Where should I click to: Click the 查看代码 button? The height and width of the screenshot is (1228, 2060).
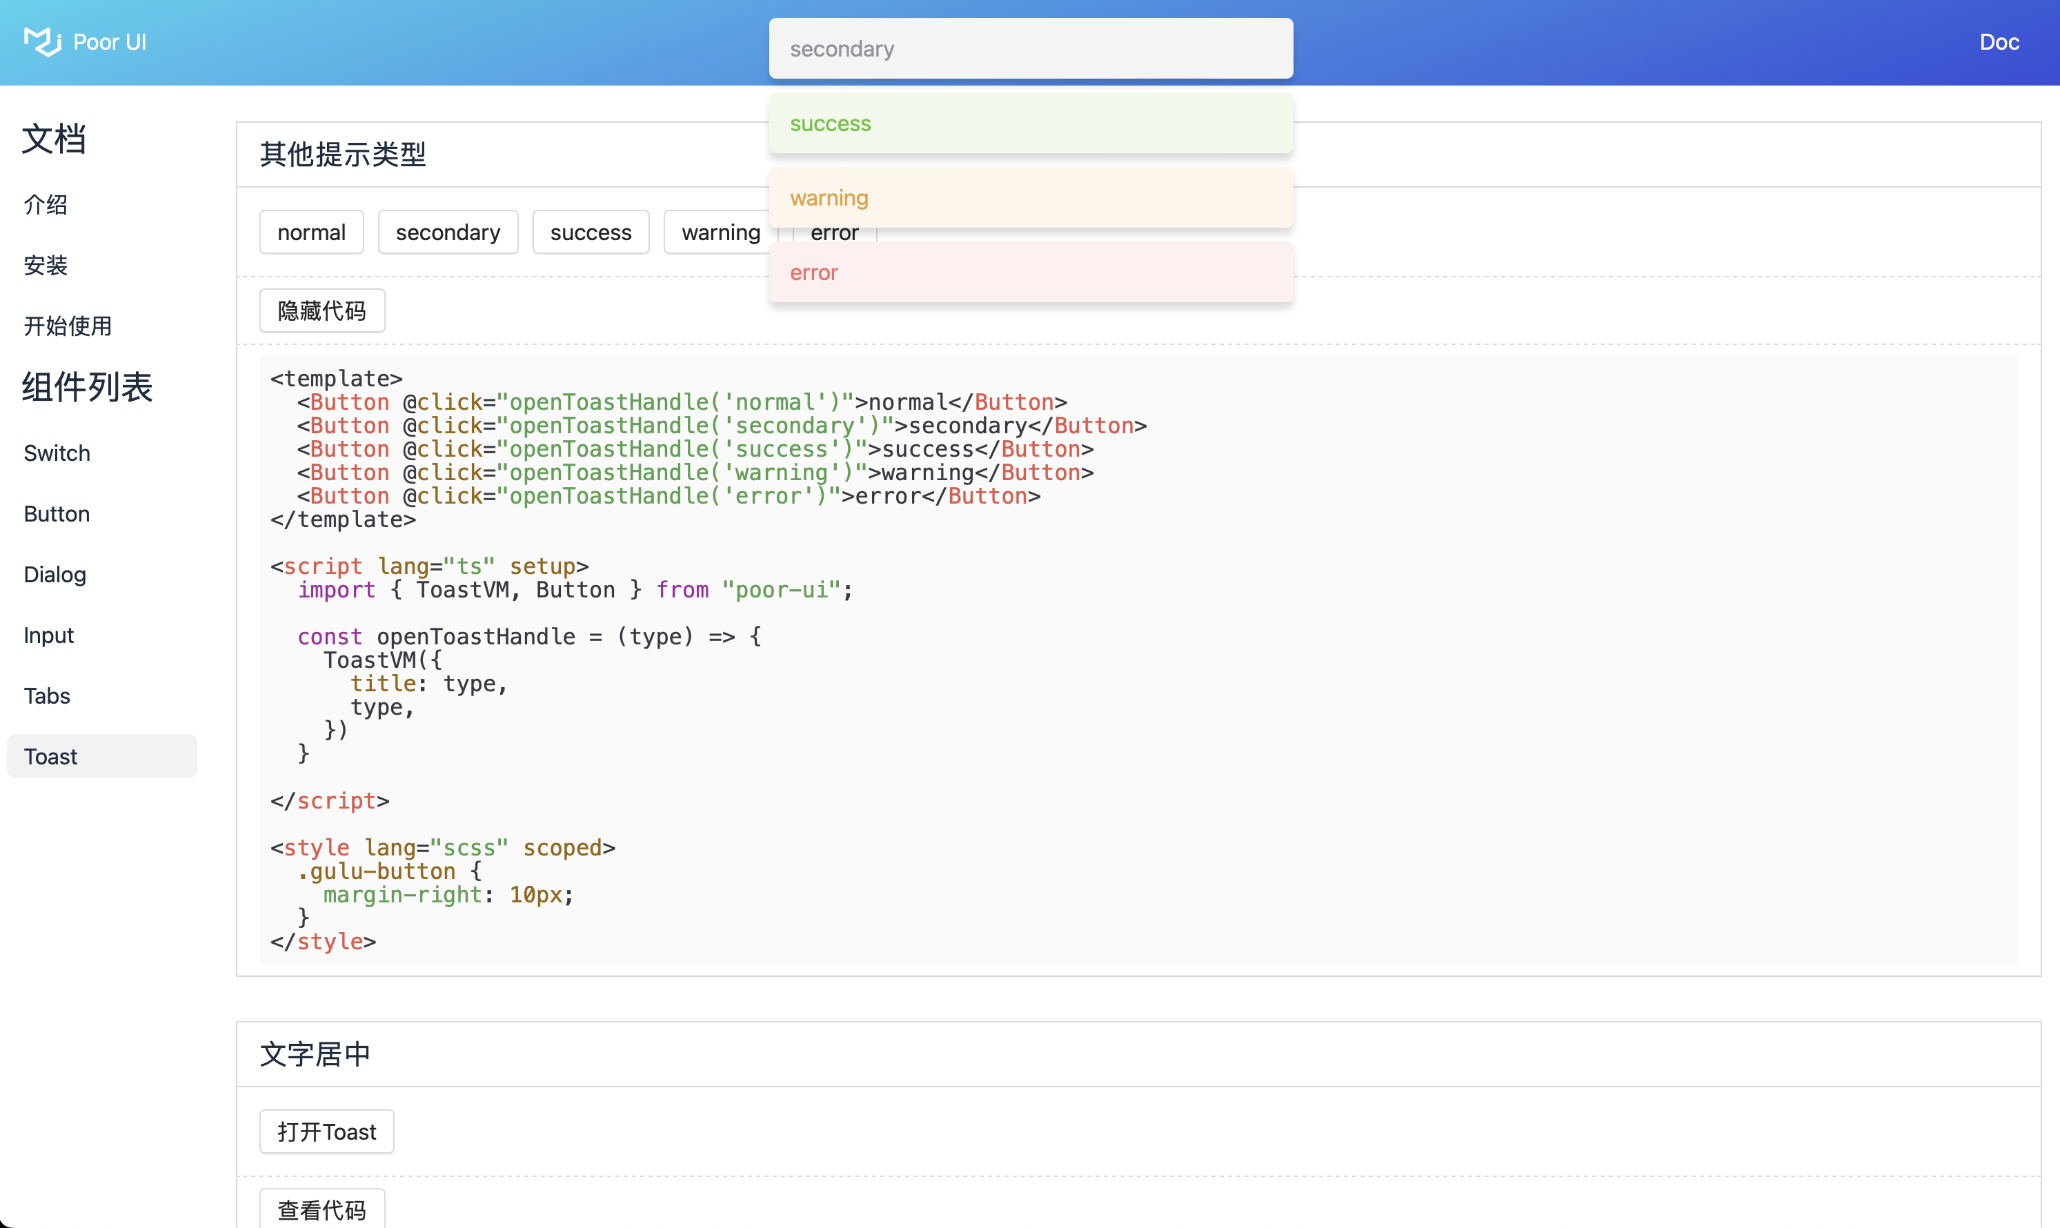pyautogui.click(x=321, y=1208)
